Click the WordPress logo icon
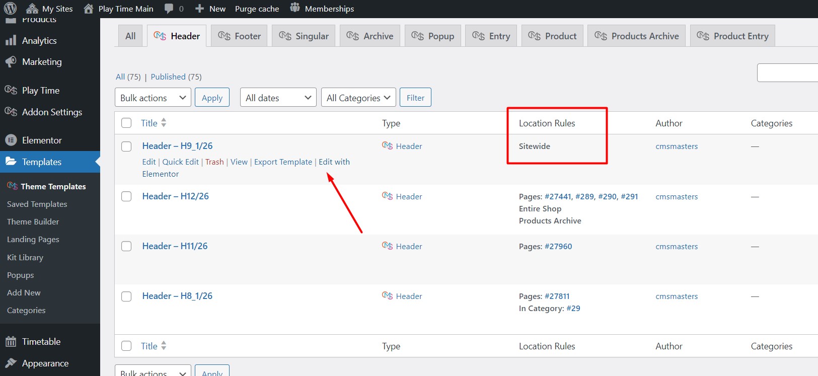This screenshot has height=376, width=818. (10, 8)
